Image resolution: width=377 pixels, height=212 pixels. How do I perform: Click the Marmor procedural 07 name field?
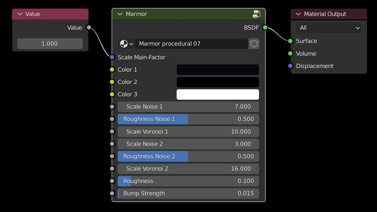(192, 44)
